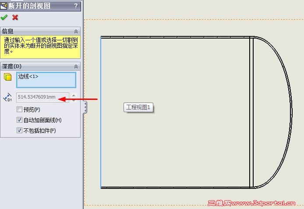Open help via the question mark icon

coord(76,6)
